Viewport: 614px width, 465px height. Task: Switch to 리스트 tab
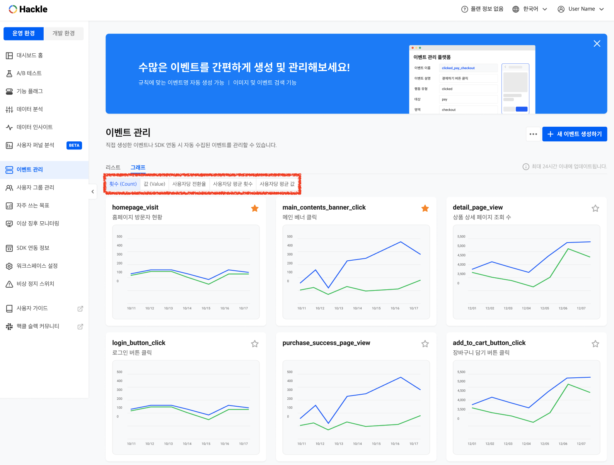tap(113, 167)
